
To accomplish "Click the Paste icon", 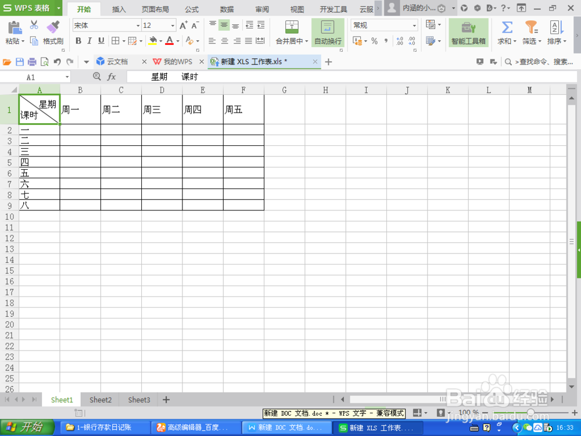I will click(x=15, y=27).
